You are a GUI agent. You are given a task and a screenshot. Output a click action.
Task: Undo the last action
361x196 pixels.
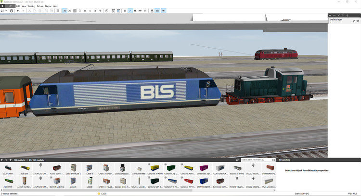(x=18, y=11)
